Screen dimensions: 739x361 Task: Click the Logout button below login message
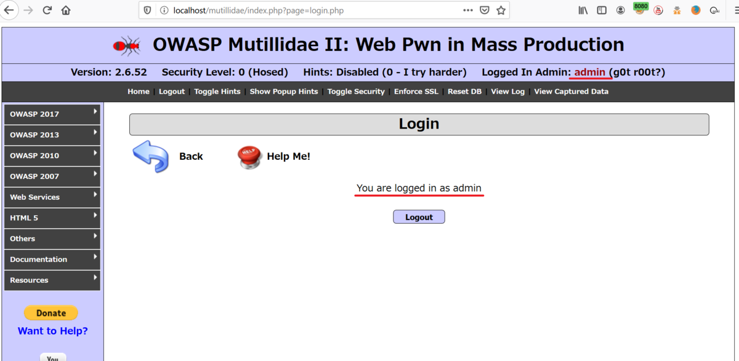point(419,217)
